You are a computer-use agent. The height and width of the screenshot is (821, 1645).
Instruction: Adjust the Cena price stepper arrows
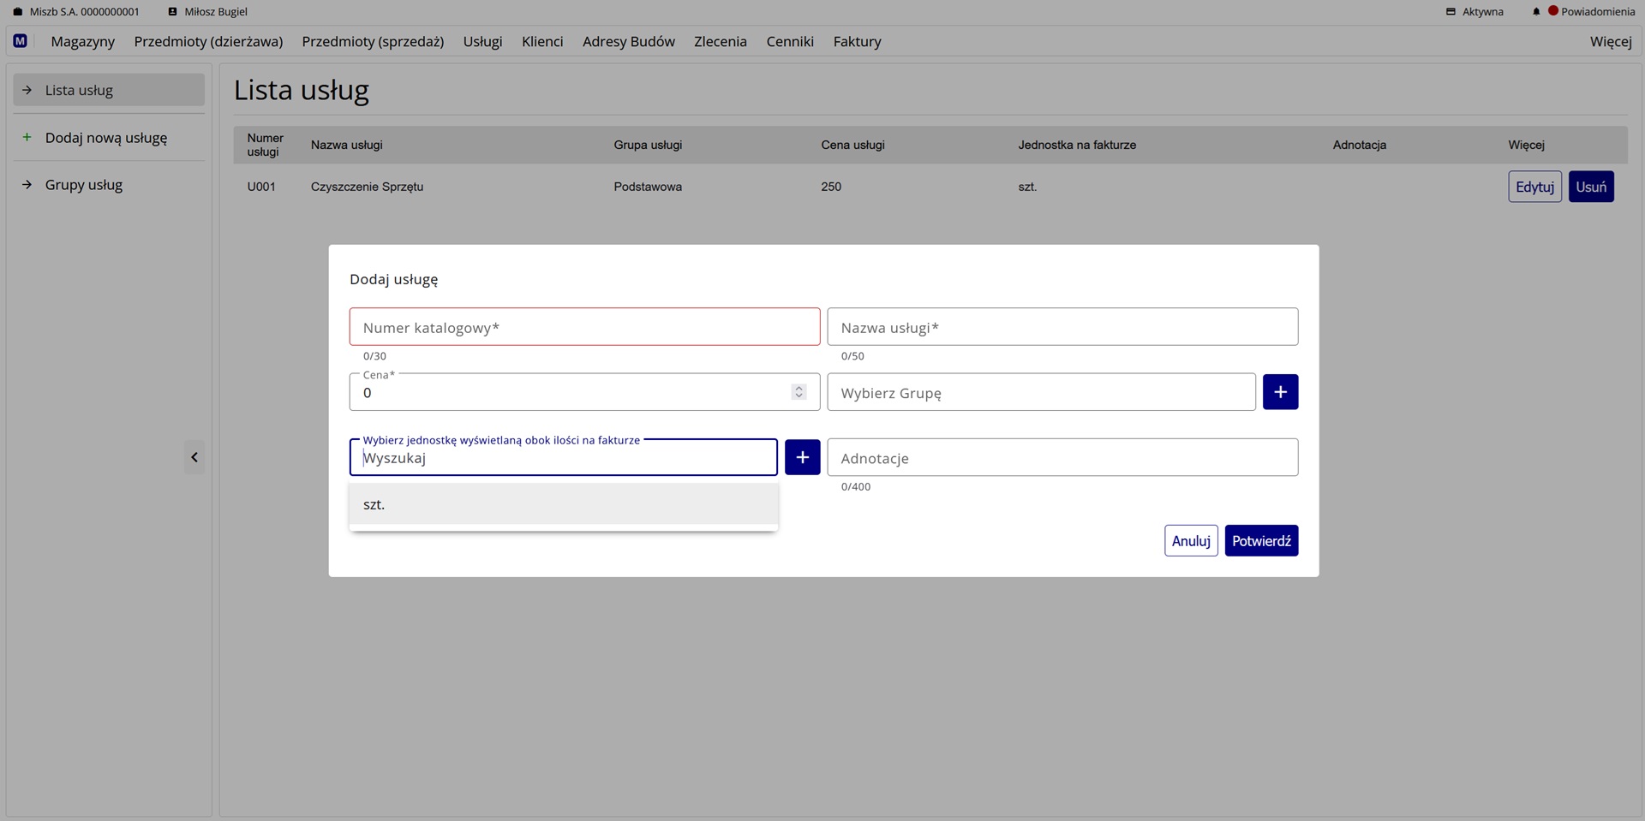click(799, 392)
